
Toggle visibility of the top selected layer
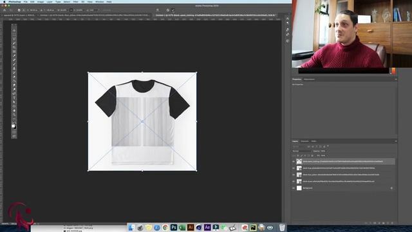[x=294, y=162]
